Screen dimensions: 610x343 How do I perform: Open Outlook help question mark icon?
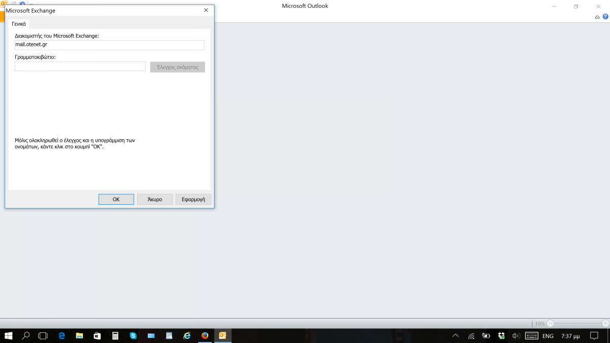(x=605, y=17)
